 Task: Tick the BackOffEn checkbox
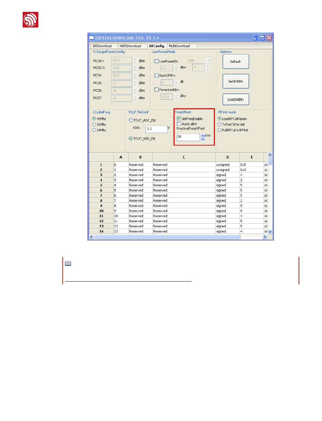[x=157, y=75]
